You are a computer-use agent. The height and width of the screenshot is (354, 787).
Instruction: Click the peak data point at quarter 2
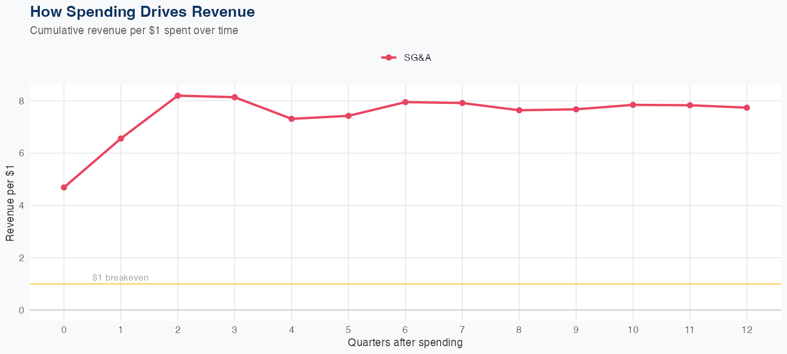(x=178, y=95)
